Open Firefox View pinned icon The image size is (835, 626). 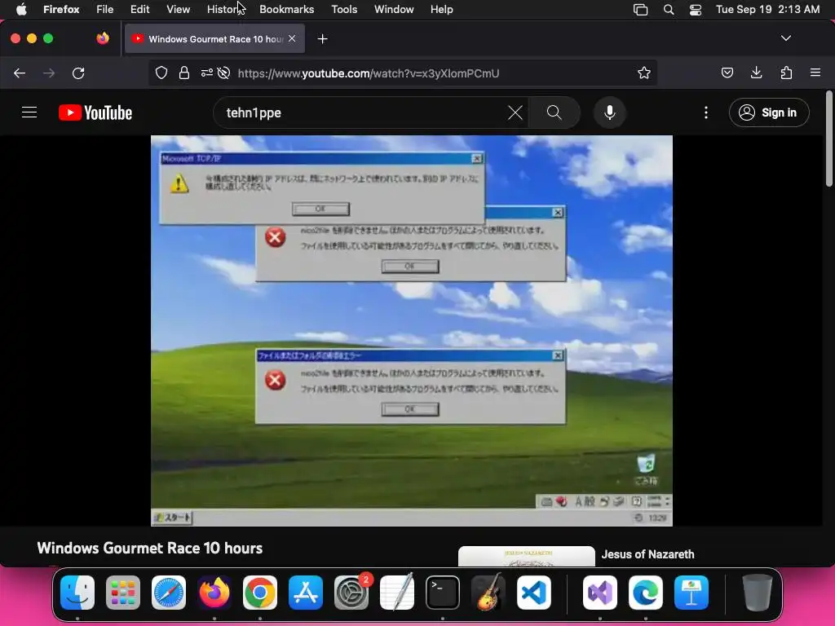pos(103,38)
